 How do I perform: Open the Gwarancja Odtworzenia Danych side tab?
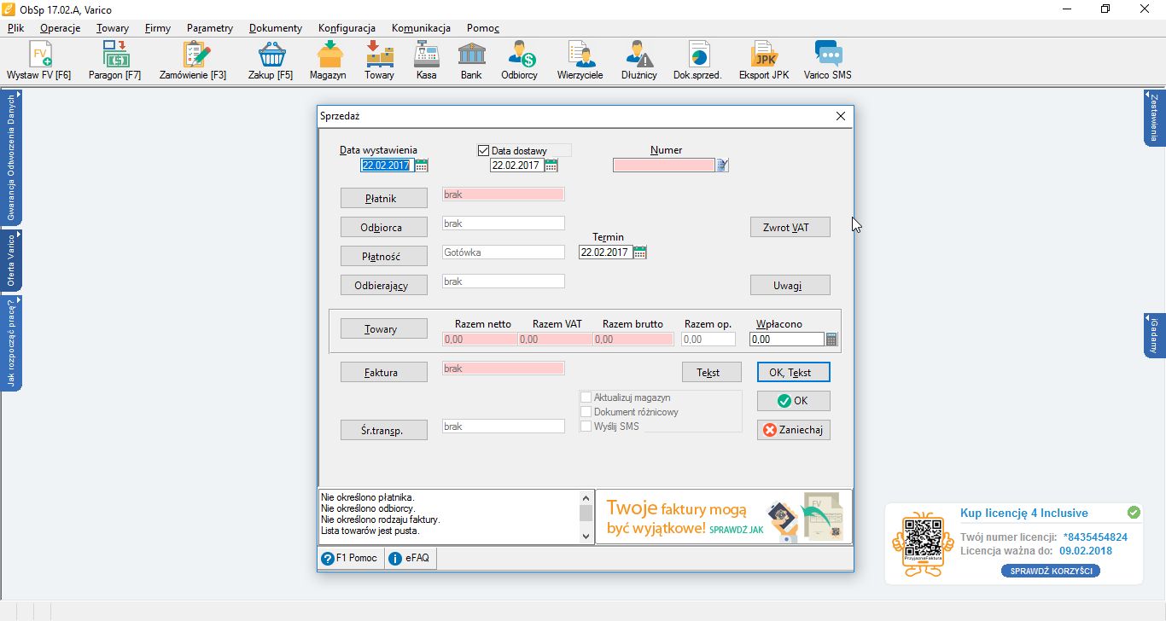coord(11,158)
